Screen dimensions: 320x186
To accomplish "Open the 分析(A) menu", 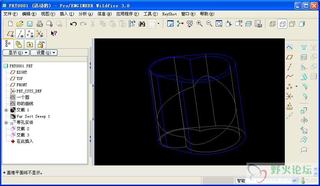I will pos(86,14).
